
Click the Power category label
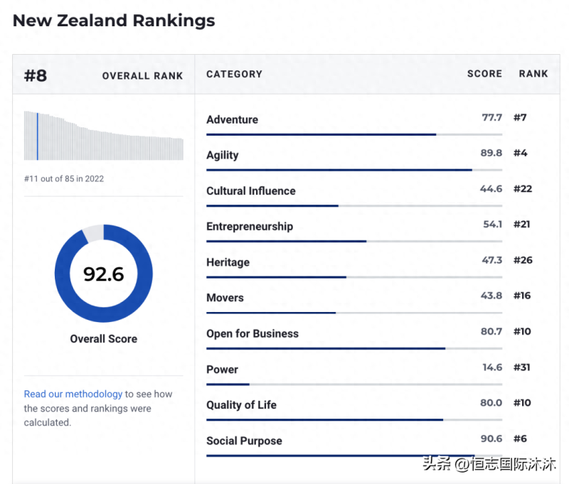(x=222, y=370)
